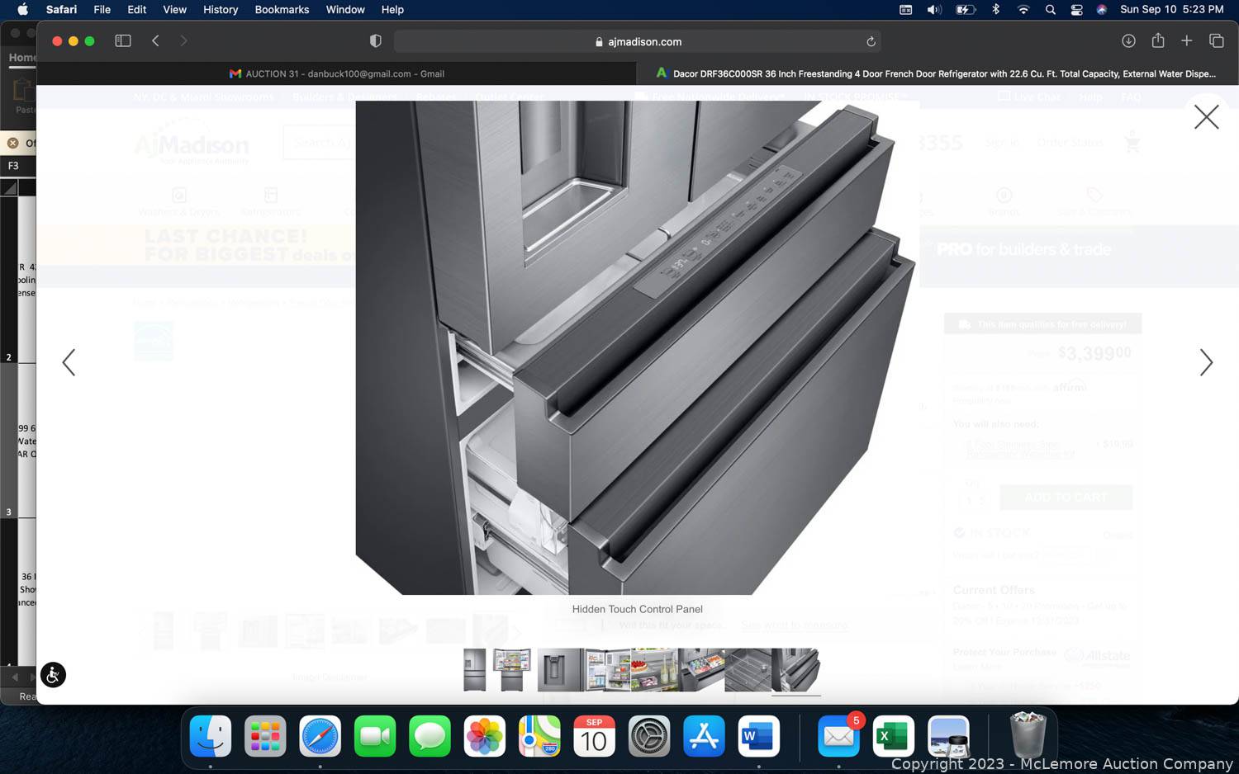Show Safari downloads
This screenshot has width=1239, height=774.
pyautogui.click(x=1128, y=41)
